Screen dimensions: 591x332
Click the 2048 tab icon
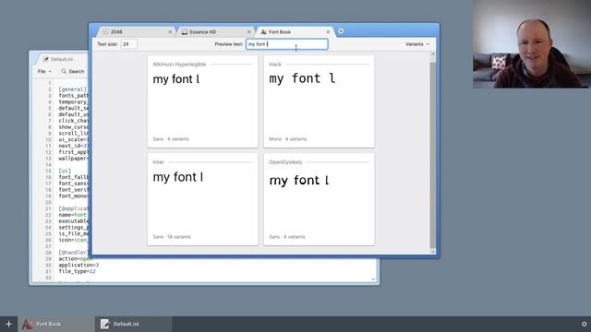click(105, 32)
